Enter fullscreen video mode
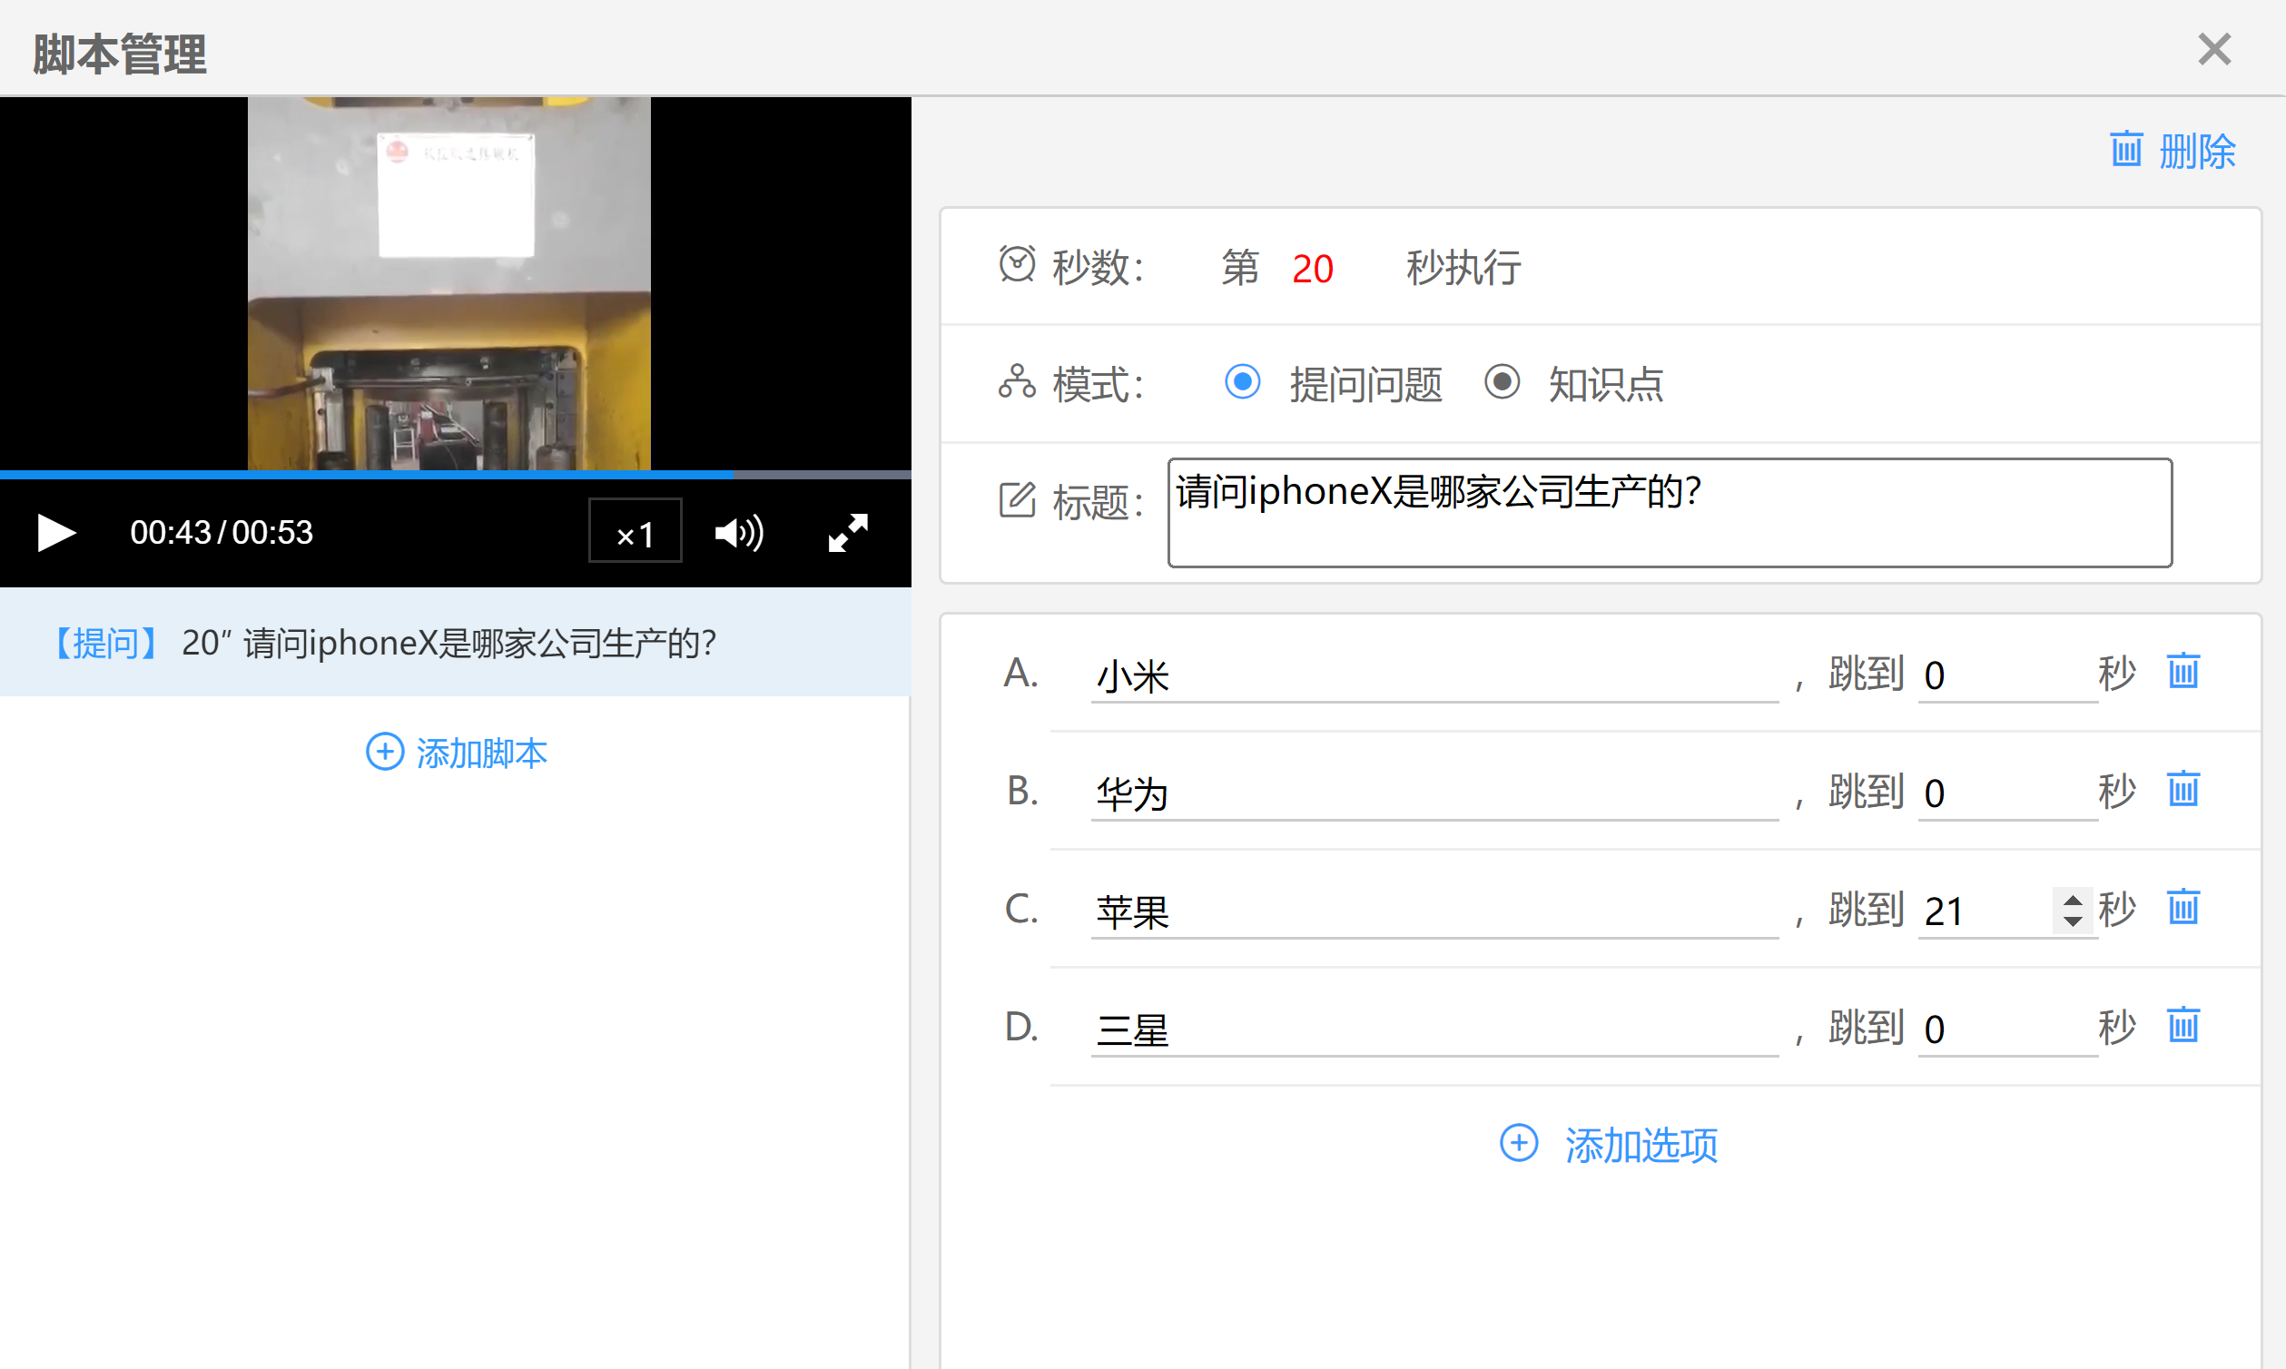The height and width of the screenshot is (1369, 2286). [x=848, y=533]
